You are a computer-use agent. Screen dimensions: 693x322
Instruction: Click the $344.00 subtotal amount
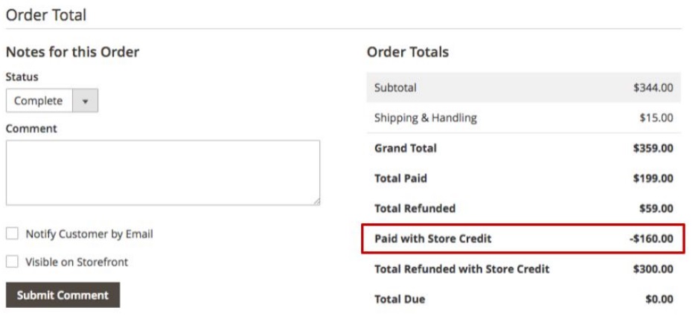click(x=653, y=88)
